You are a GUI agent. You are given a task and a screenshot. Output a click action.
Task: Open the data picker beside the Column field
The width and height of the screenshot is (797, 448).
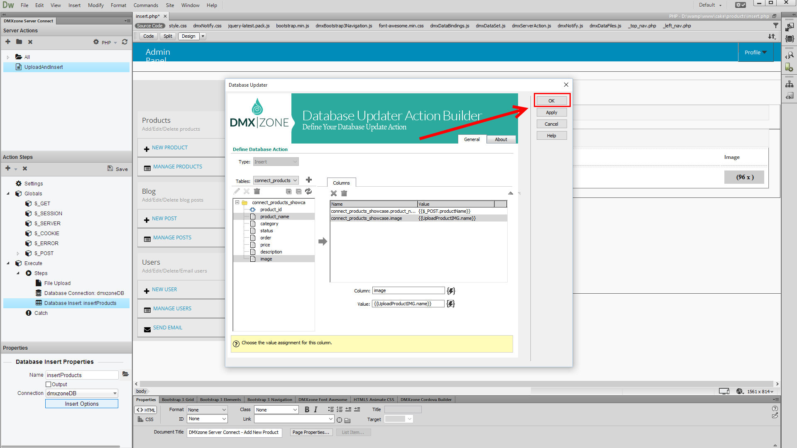451,291
